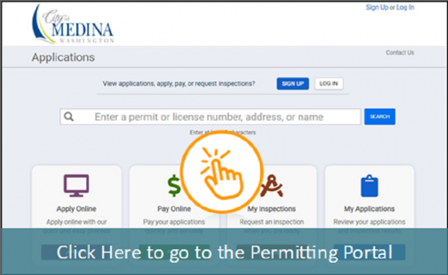The width and height of the screenshot is (448, 275).
Task: Open the Contact Us link
Action: click(400, 53)
